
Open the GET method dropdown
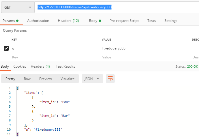click(17, 7)
